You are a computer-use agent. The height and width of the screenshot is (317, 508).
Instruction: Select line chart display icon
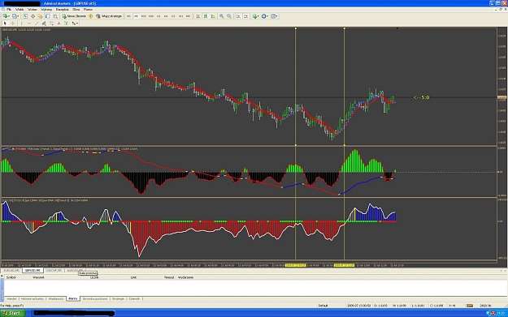(213, 16)
